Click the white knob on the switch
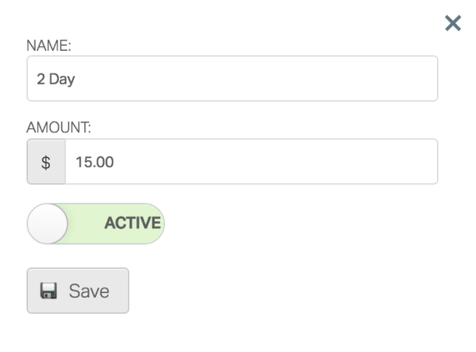The width and height of the screenshot is (476, 352). click(47, 224)
